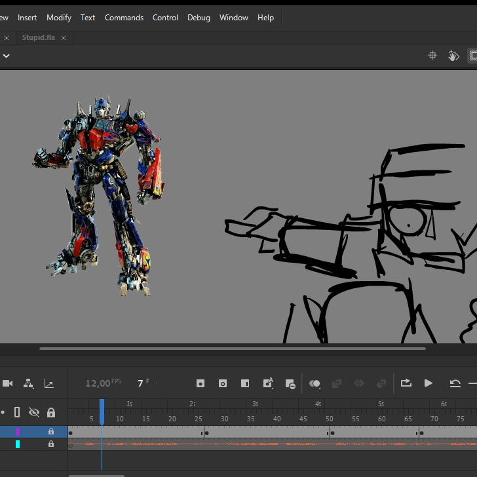Click the blue playhead marker
Viewport: 477px width, 477px height.
point(102,411)
